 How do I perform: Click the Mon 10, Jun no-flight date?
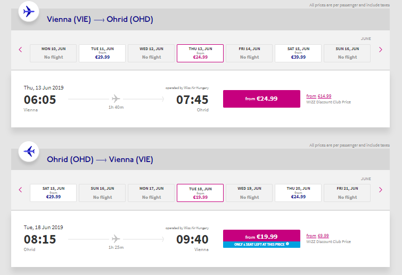[x=53, y=53]
